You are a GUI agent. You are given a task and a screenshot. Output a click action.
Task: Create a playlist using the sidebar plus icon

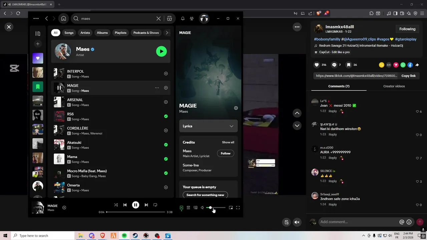(38, 44)
